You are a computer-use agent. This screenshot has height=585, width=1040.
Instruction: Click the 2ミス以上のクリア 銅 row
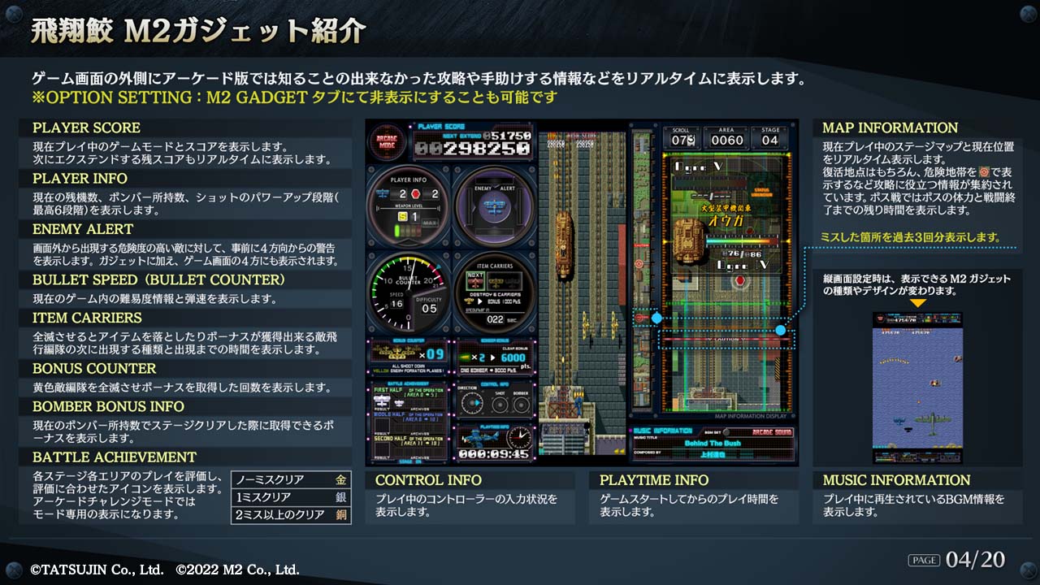pos(291,514)
